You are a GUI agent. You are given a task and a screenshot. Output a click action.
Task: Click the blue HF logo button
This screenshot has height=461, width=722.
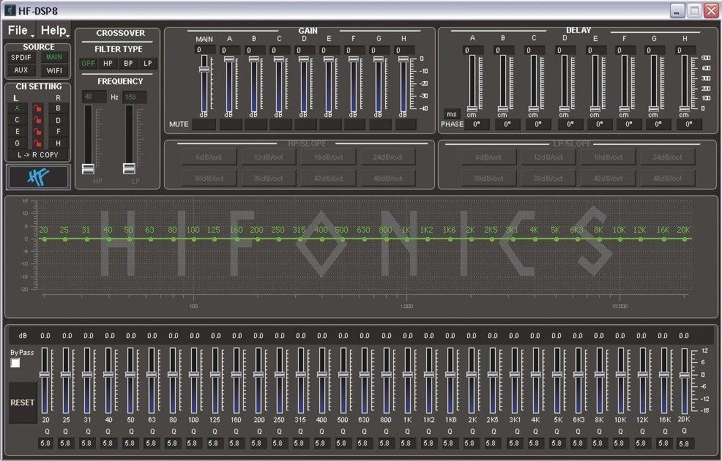(38, 177)
